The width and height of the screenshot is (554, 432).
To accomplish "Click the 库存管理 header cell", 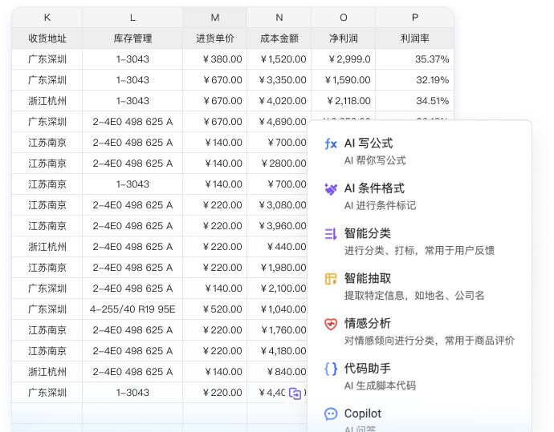I will (x=132, y=38).
